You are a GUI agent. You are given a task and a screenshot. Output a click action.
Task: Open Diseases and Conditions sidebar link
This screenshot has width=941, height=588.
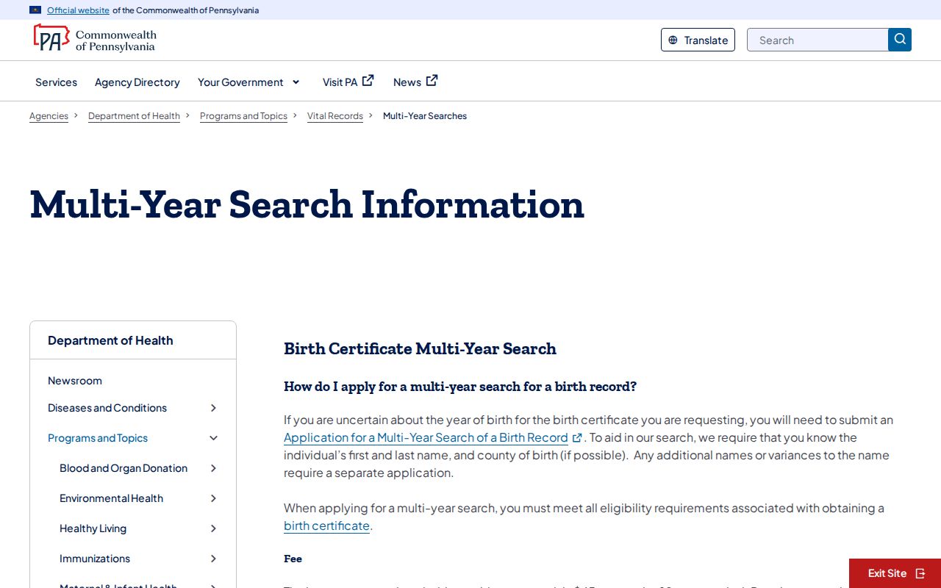click(x=107, y=408)
